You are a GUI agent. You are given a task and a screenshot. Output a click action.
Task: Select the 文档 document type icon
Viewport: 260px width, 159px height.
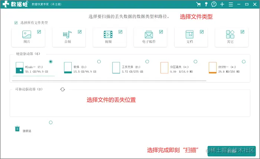(189, 34)
